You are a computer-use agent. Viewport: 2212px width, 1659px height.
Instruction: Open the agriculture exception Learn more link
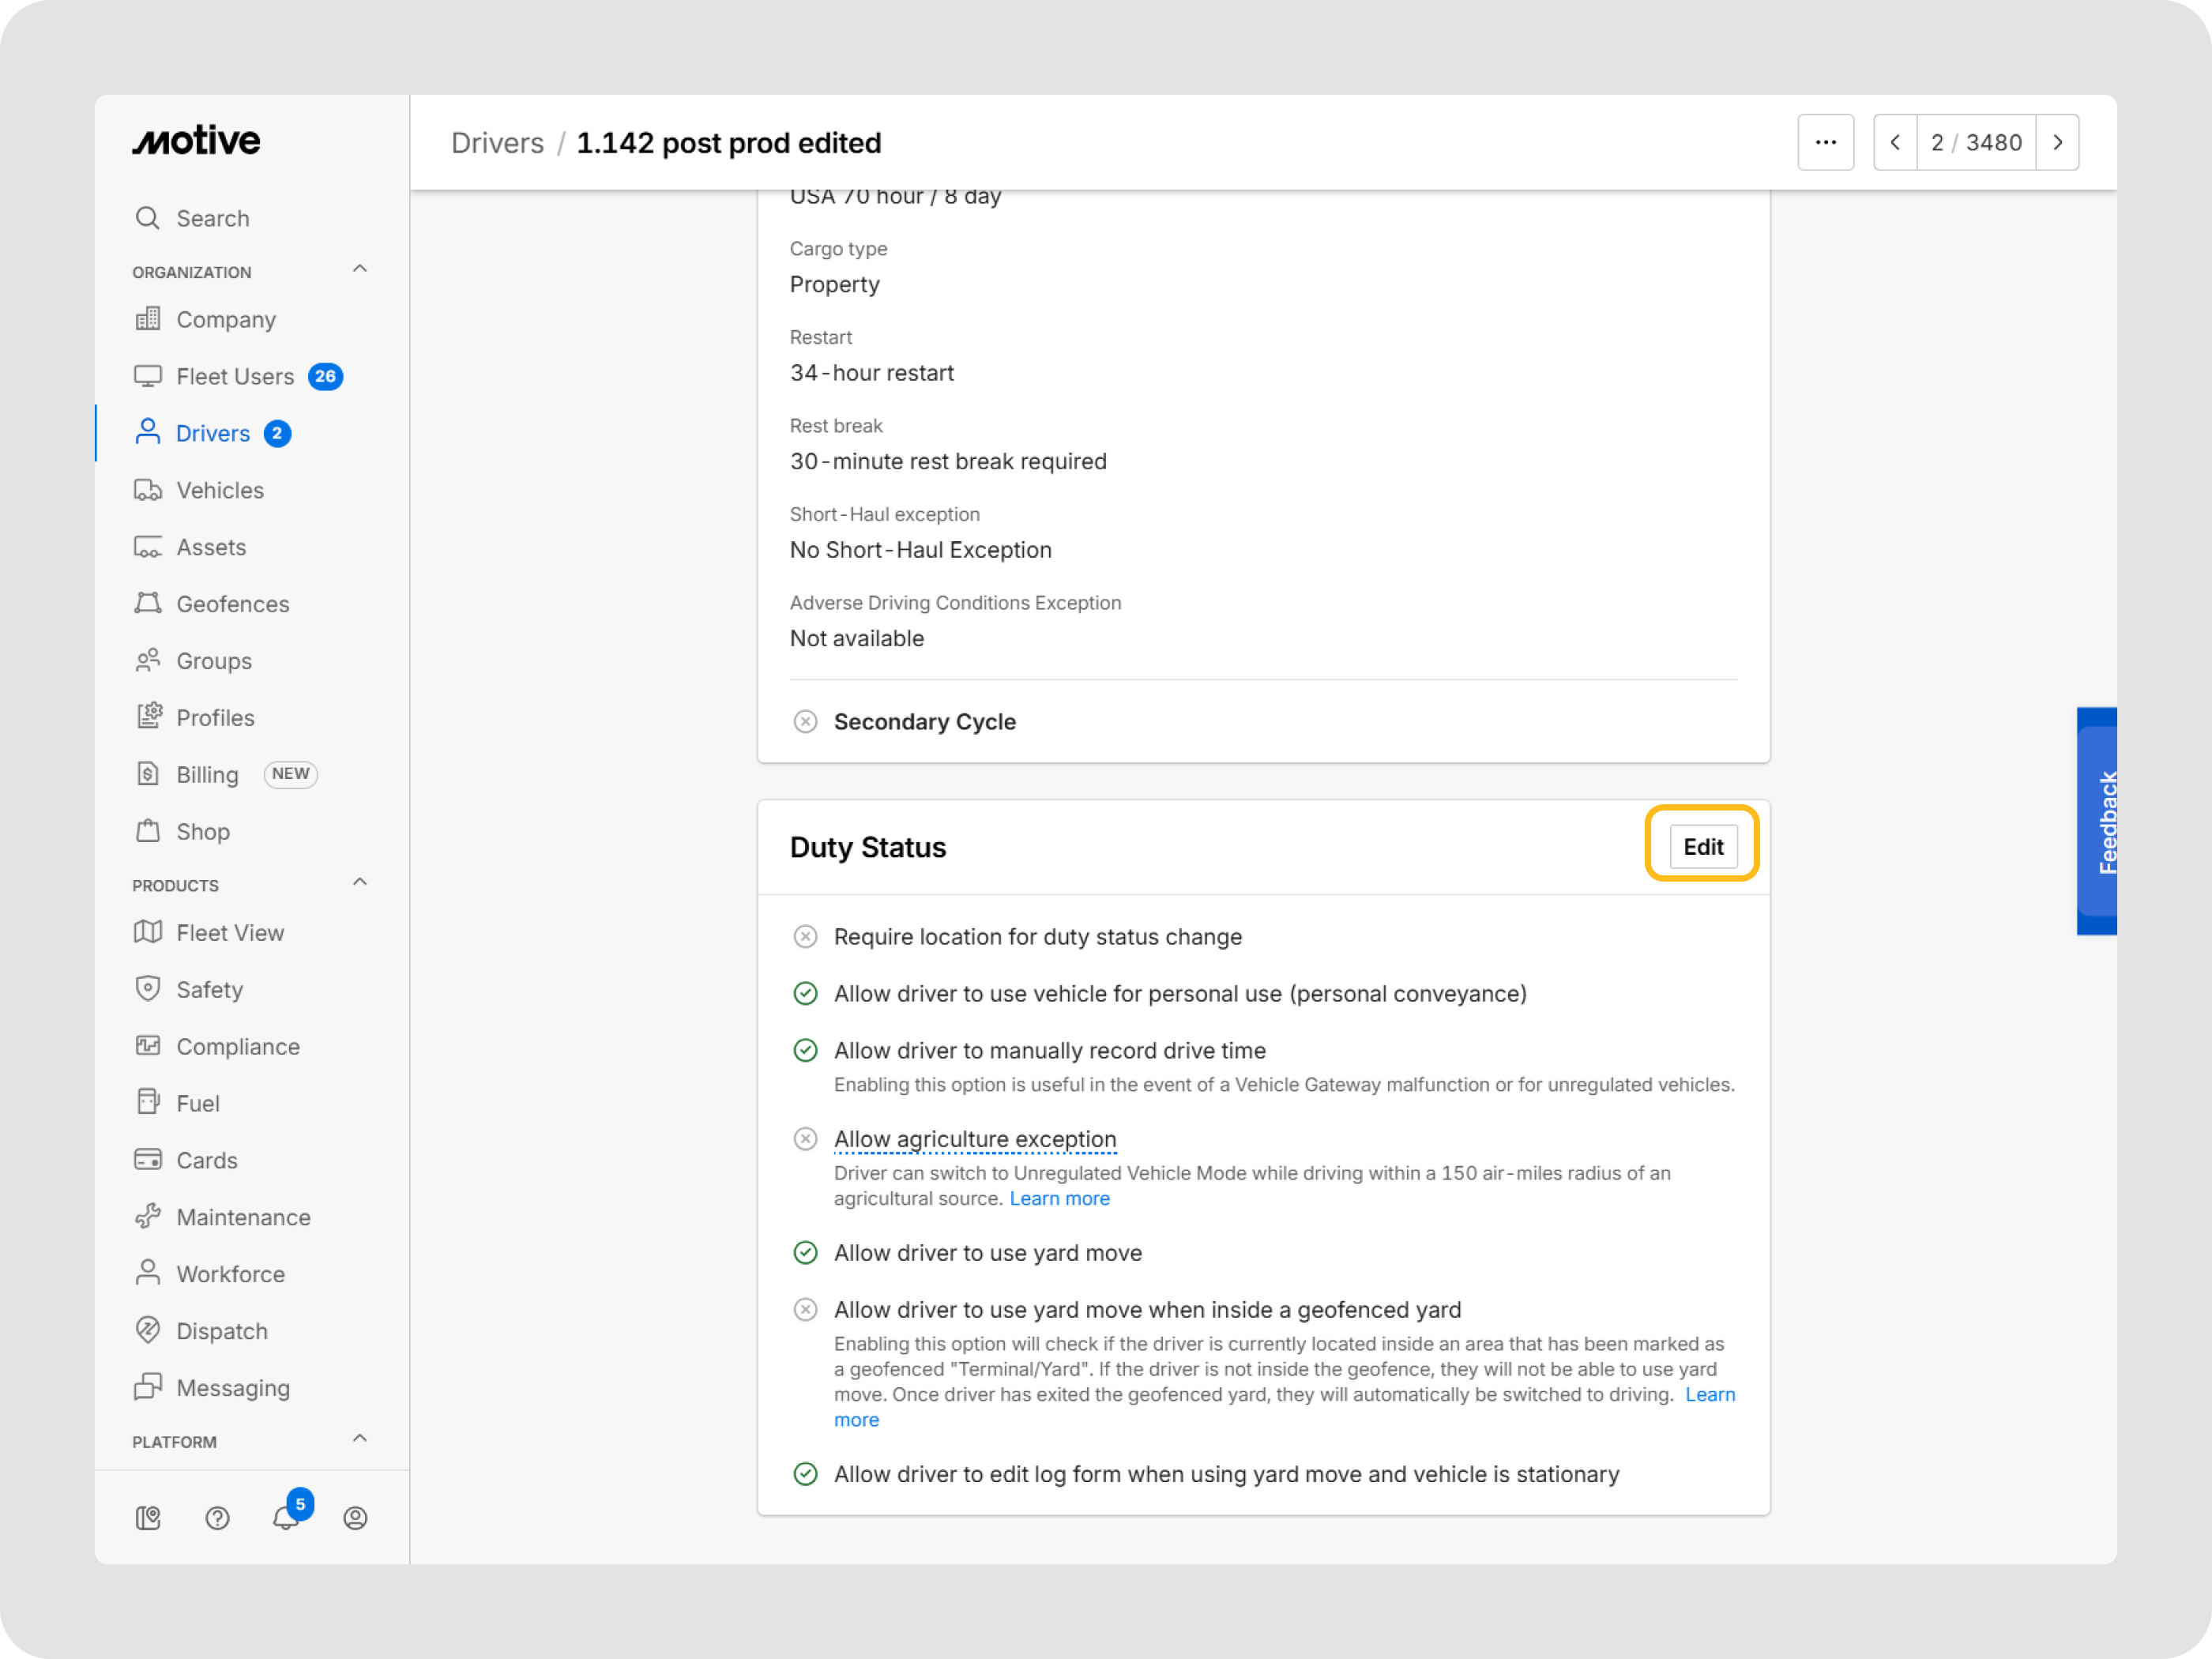coord(1059,1198)
